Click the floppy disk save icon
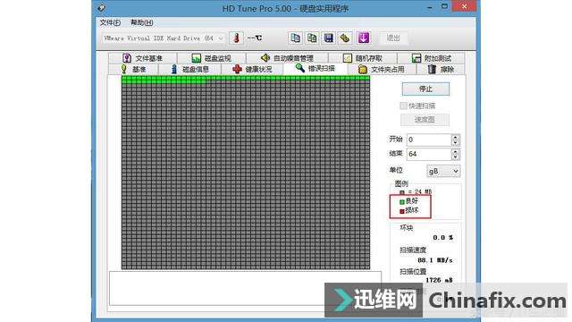 [329, 38]
